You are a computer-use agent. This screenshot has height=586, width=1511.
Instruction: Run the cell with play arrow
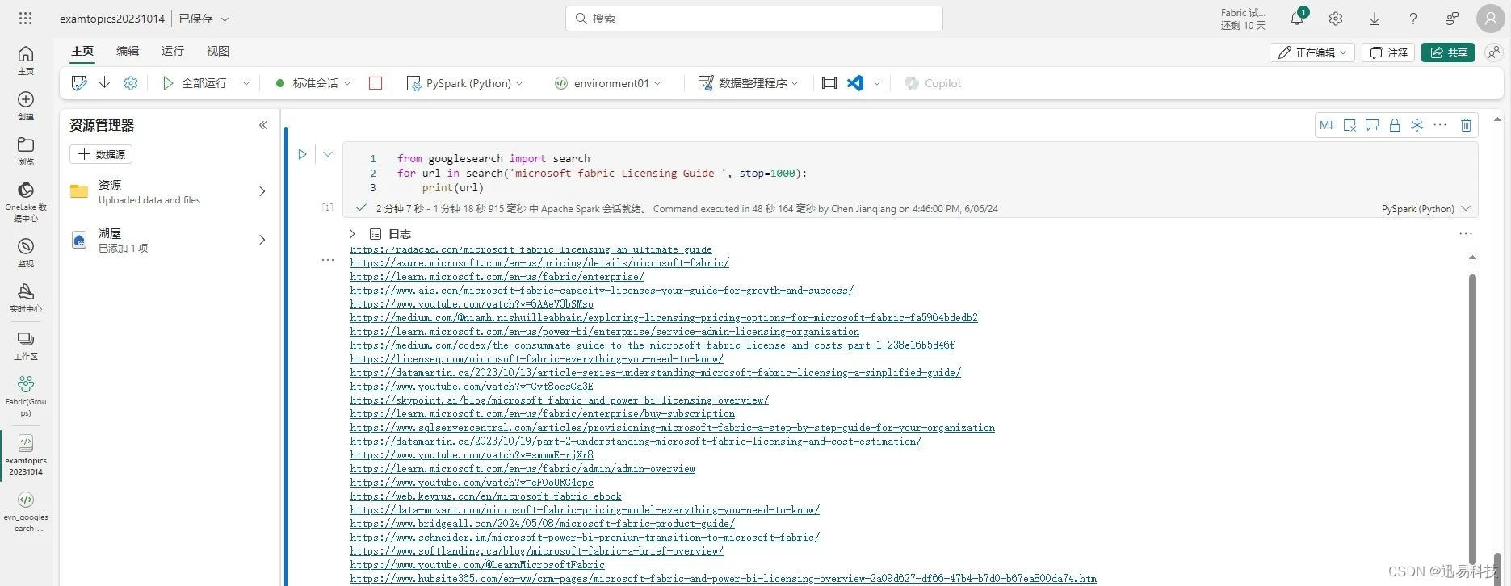pyautogui.click(x=302, y=154)
